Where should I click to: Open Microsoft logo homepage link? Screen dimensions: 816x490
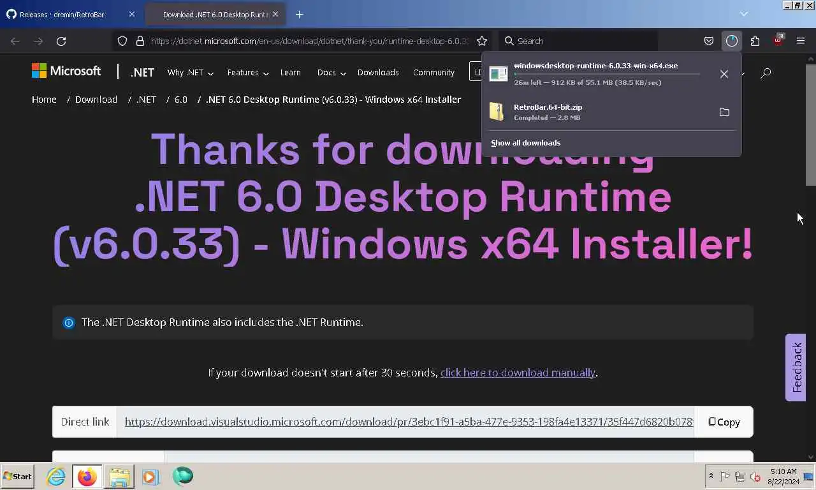[x=66, y=71]
